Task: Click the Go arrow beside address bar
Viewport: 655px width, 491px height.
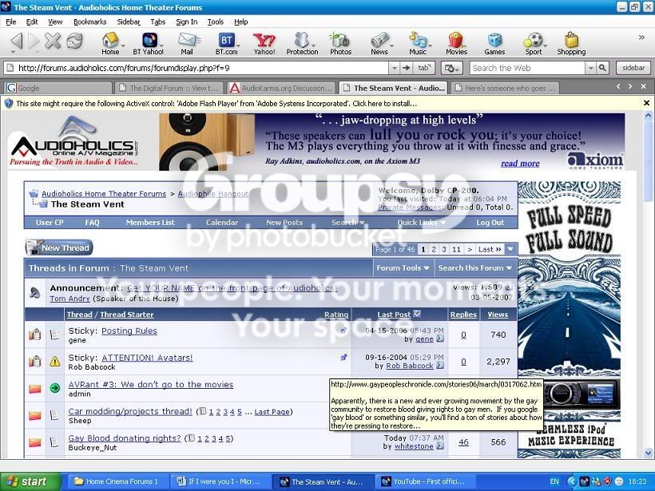Action: 406,68
